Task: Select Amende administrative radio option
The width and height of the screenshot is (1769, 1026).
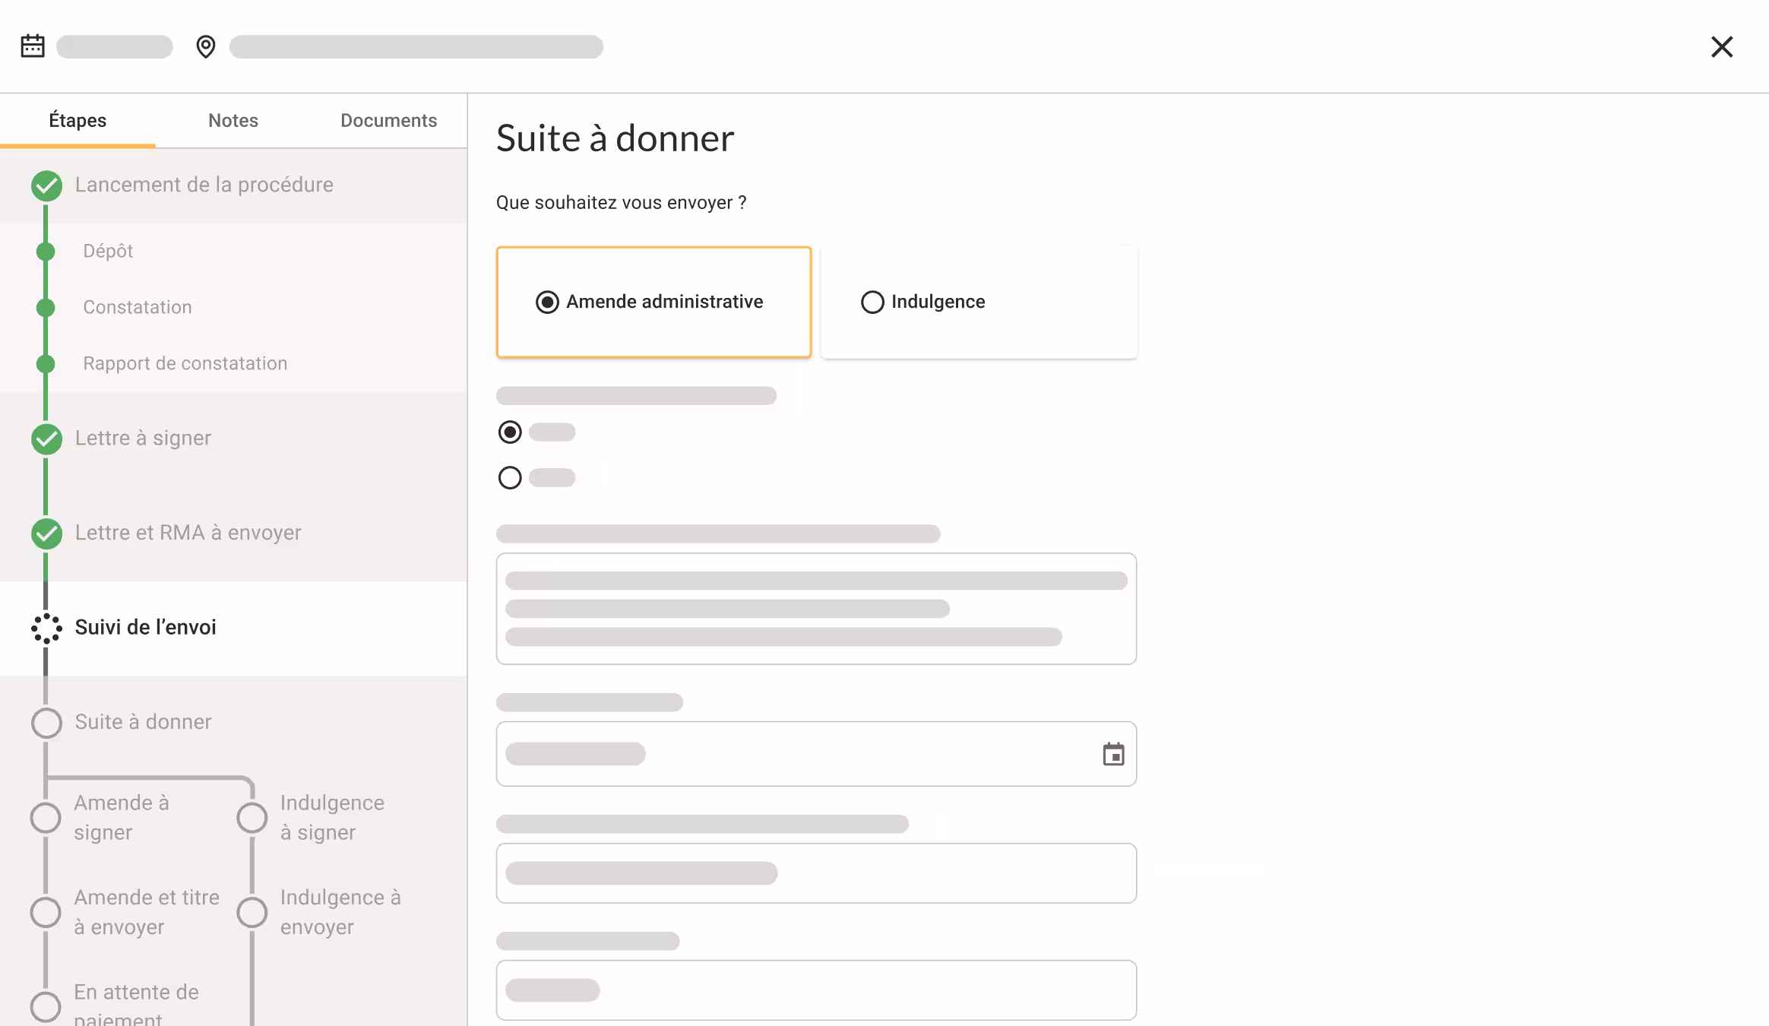Action: pyautogui.click(x=547, y=302)
